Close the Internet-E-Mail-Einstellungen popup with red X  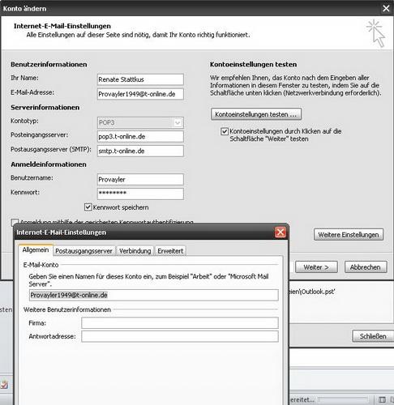281,232
